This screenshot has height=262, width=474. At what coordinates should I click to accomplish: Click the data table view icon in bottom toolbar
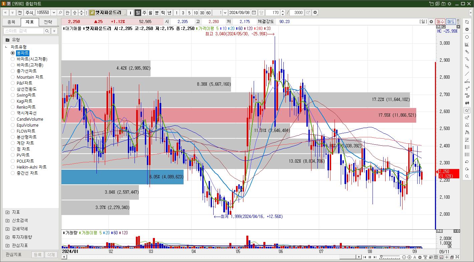coord(436,257)
